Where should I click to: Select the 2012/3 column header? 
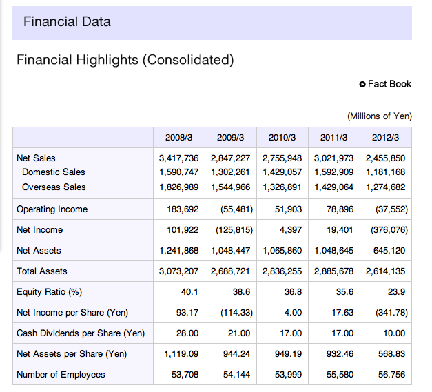click(x=386, y=138)
